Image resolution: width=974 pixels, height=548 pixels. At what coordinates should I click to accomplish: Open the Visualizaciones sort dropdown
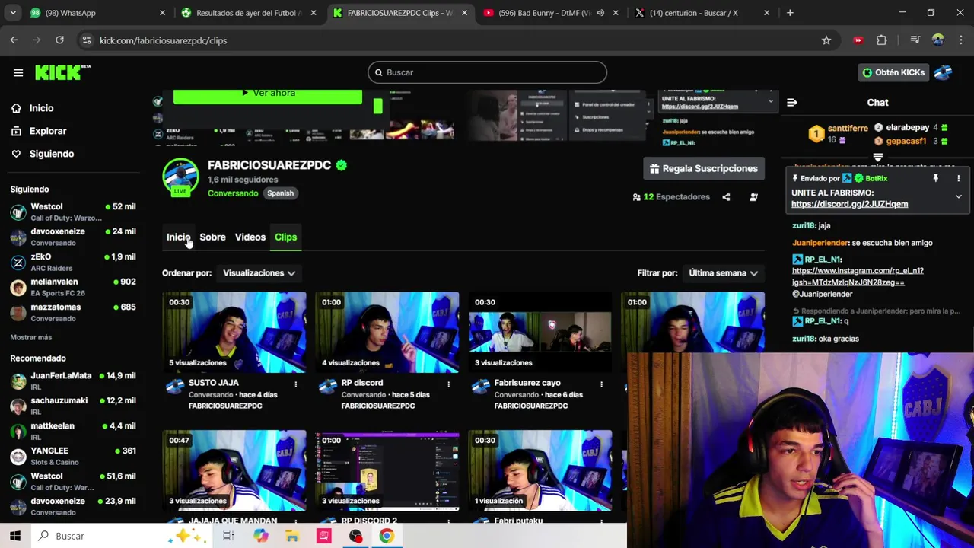259,273
